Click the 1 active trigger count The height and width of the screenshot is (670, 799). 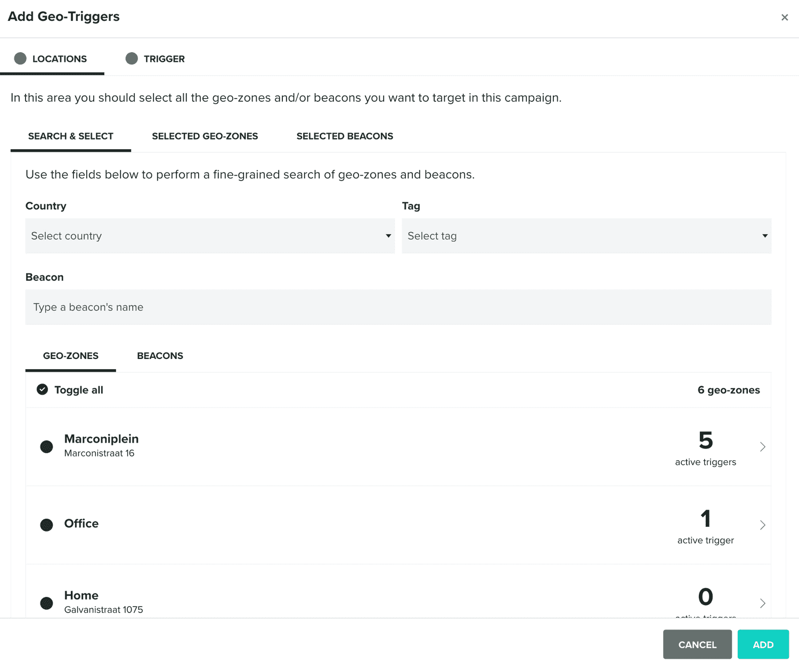(x=706, y=527)
